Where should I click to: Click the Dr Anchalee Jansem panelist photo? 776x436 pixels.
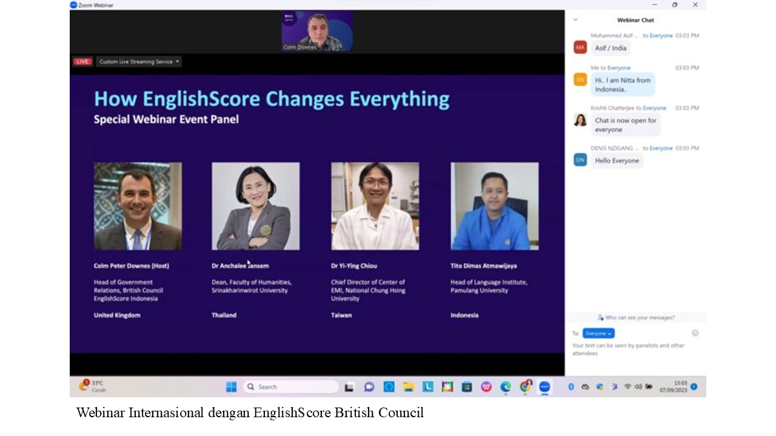point(255,206)
